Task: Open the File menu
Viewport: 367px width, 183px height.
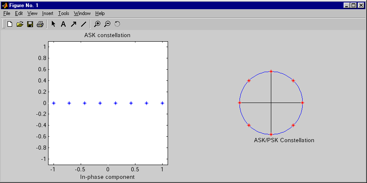Action: (7, 13)
